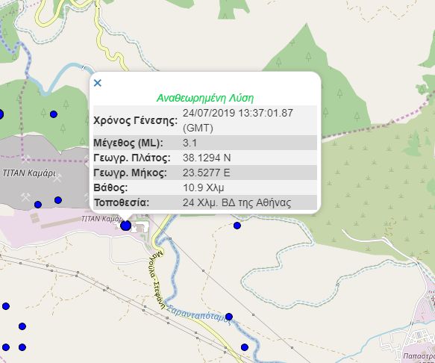Click the location value '24 Χλμ. ΒΔ της Αθήνας'
Viewport: 435px width, 363px height.
237,202
